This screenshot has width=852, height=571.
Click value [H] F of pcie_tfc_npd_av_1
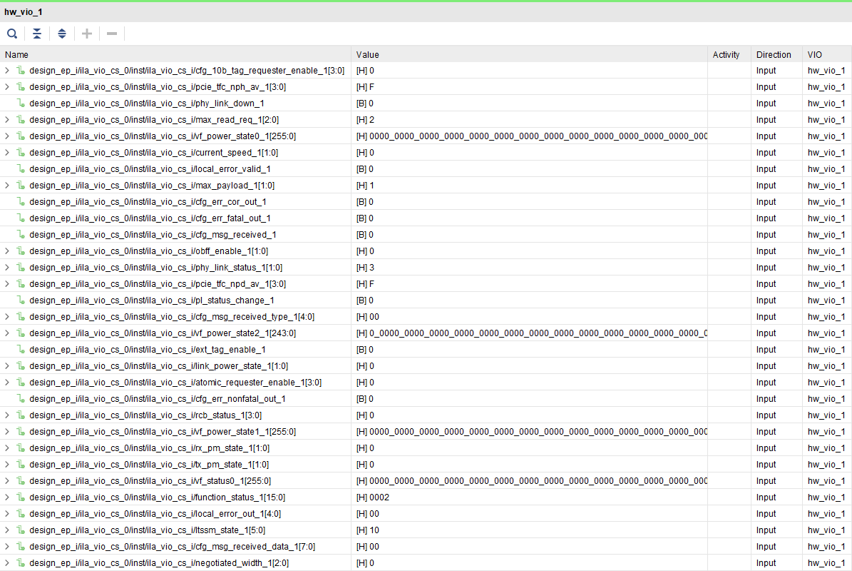click(365, 284)
